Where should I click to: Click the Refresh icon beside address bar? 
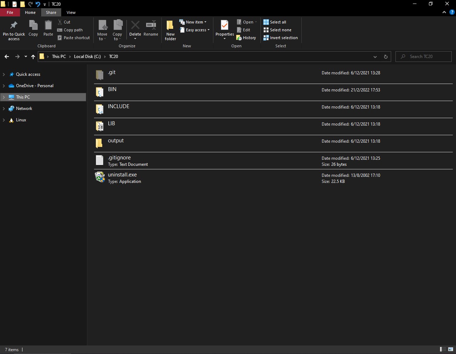click(385, 57)
